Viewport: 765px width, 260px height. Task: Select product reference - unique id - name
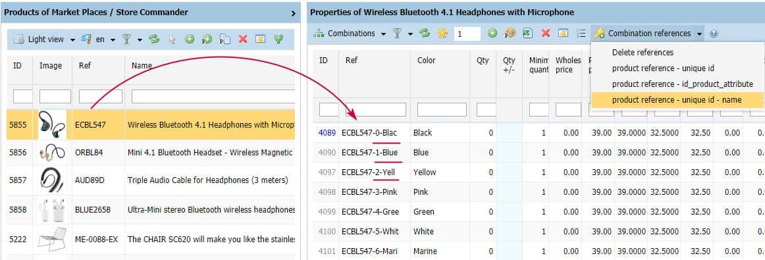click(677, 100)
